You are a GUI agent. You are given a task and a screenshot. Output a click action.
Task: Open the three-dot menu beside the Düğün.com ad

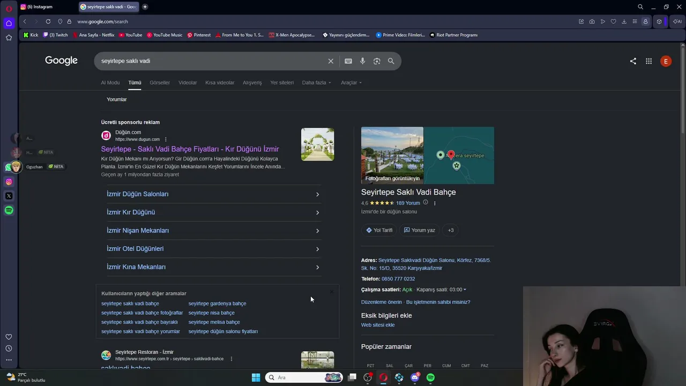(166, 139)
